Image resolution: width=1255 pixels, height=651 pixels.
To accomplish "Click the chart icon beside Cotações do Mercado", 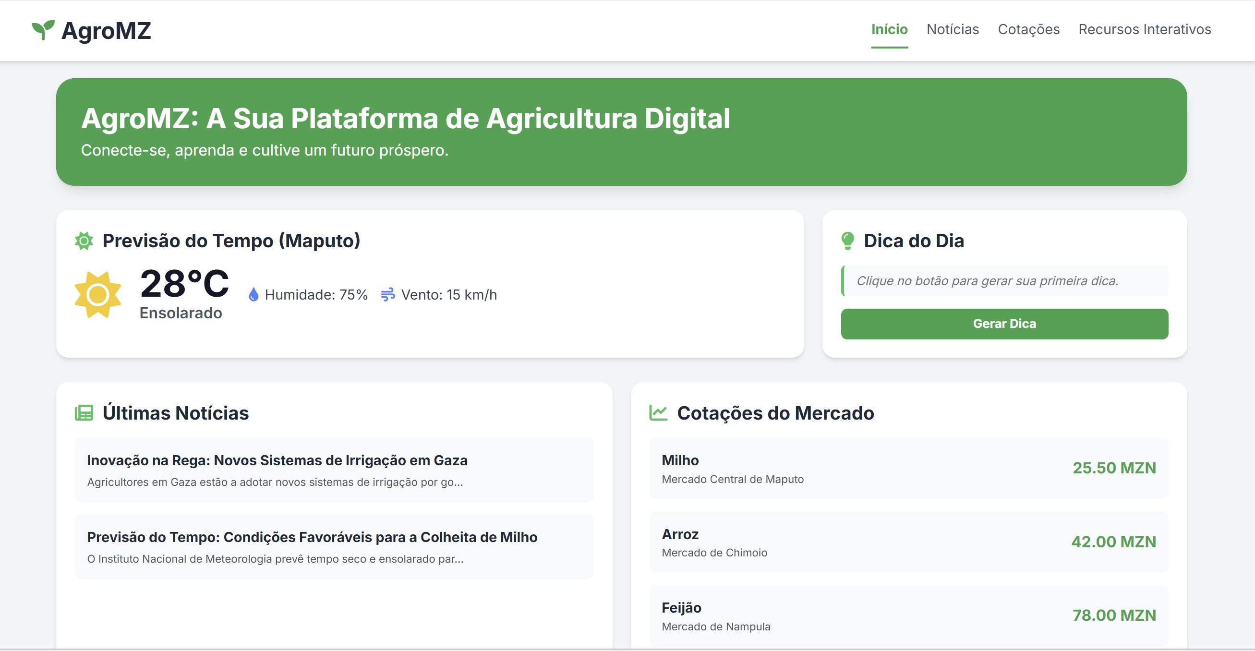I will pyautogui.click(x=659, y=412).
